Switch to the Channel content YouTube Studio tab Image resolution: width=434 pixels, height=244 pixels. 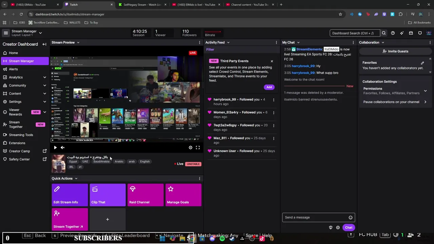[249, 5]
